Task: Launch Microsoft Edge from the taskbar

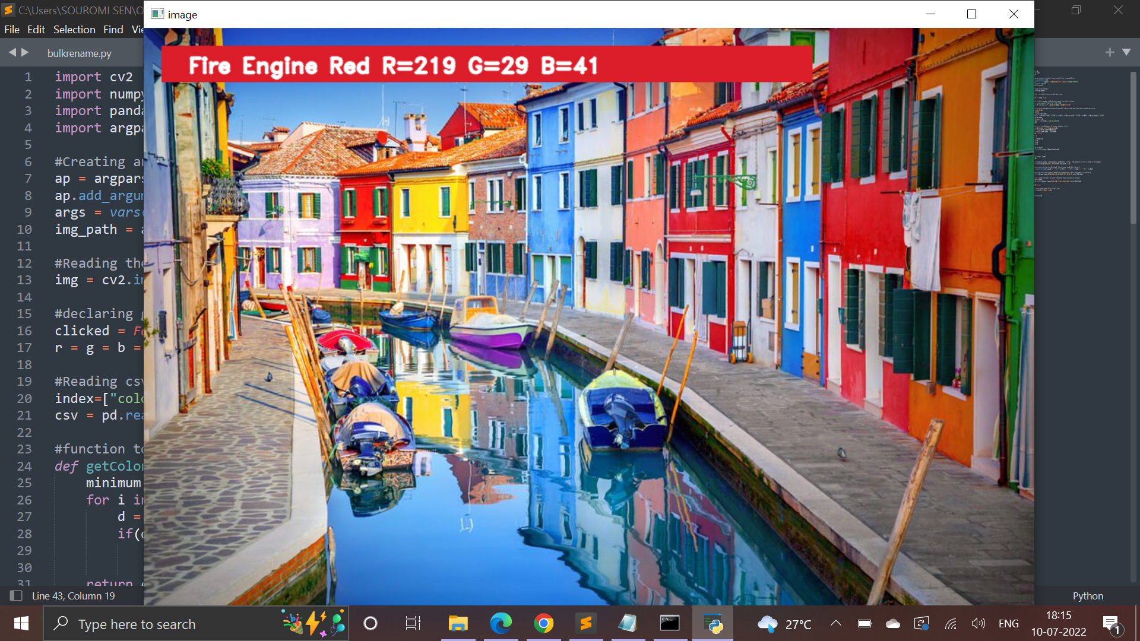Action: [x=501, y=624]
